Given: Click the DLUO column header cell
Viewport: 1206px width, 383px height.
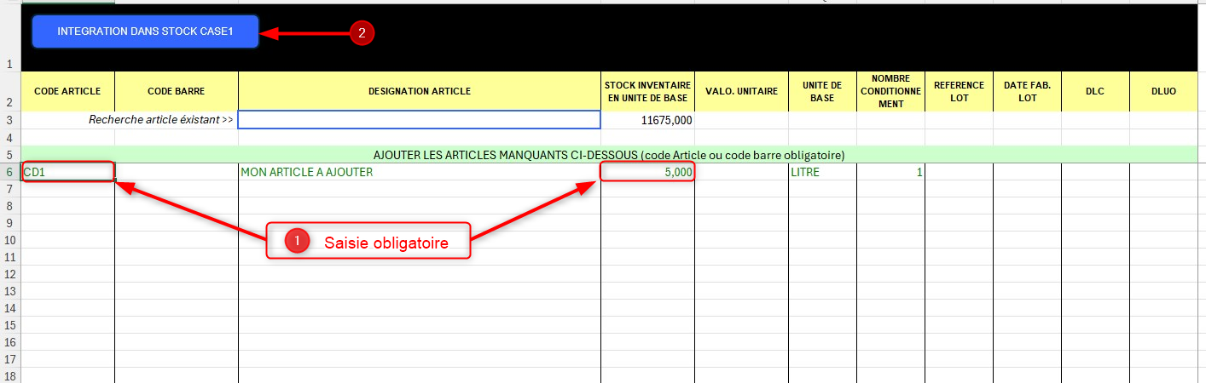Looking at the screenshot, I should pyautogui.click(x=1163, y=91).
